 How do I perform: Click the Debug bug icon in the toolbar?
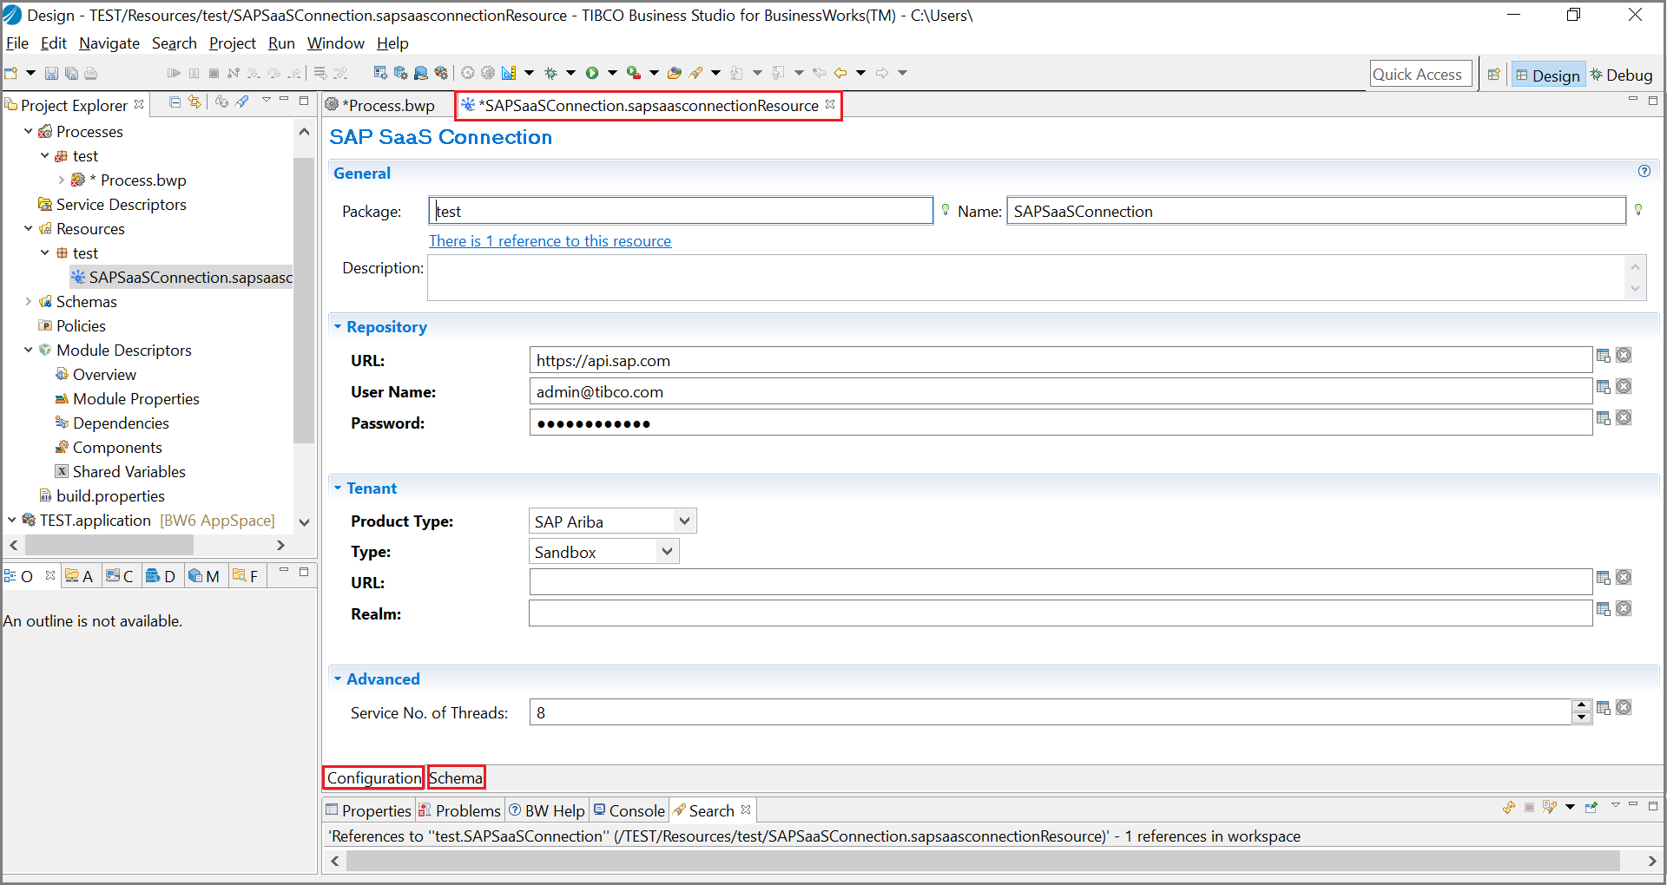click(x=550, y=73)
